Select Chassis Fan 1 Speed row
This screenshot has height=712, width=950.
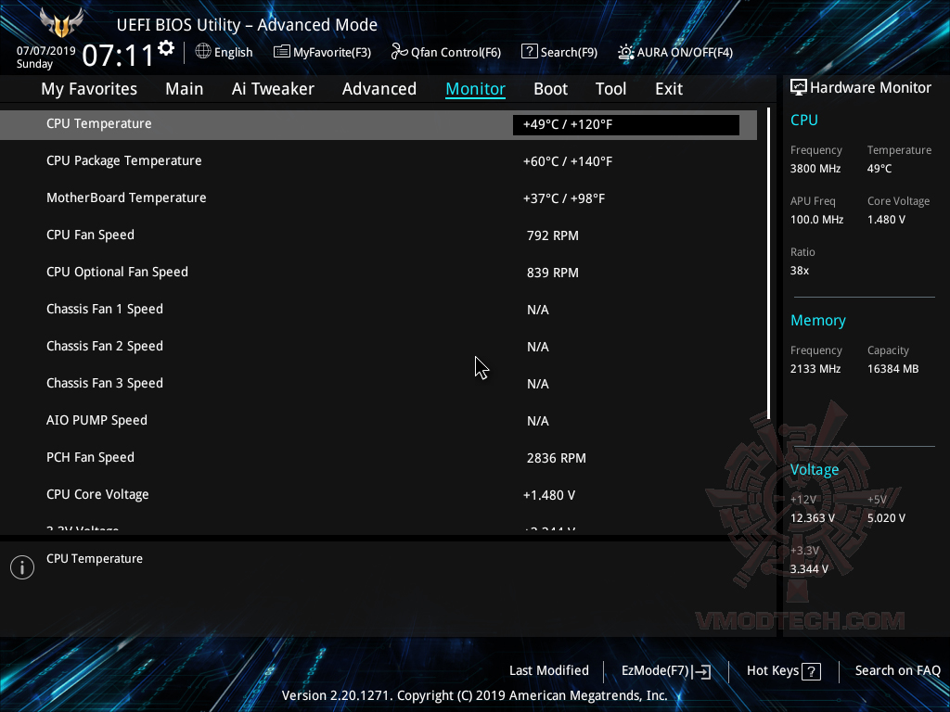(x=379, y=310)
